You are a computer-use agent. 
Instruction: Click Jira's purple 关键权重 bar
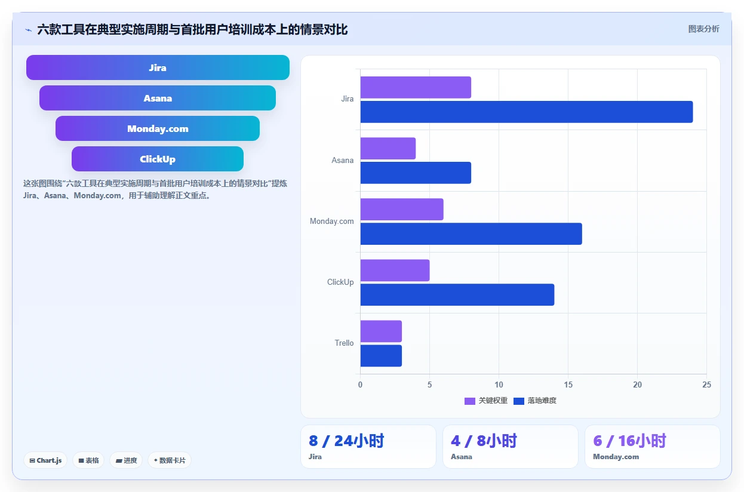coord(416,87)
